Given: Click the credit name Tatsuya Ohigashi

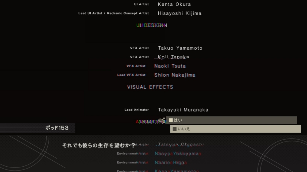Looking at the screenshot, I should [x=180, y=145].
